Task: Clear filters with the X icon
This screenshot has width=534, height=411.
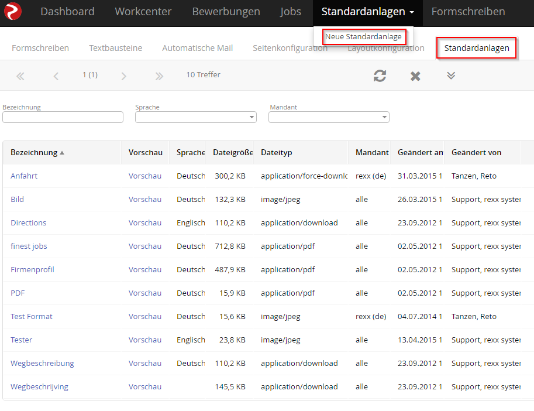Action: click(415, 76)
